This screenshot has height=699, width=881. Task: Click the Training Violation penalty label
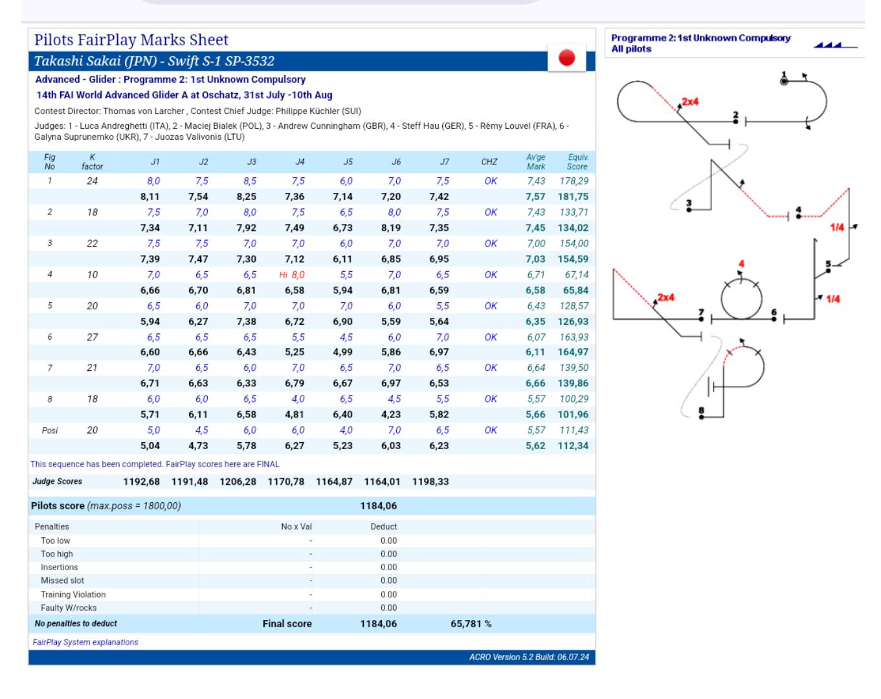click(x=73, y=594)
